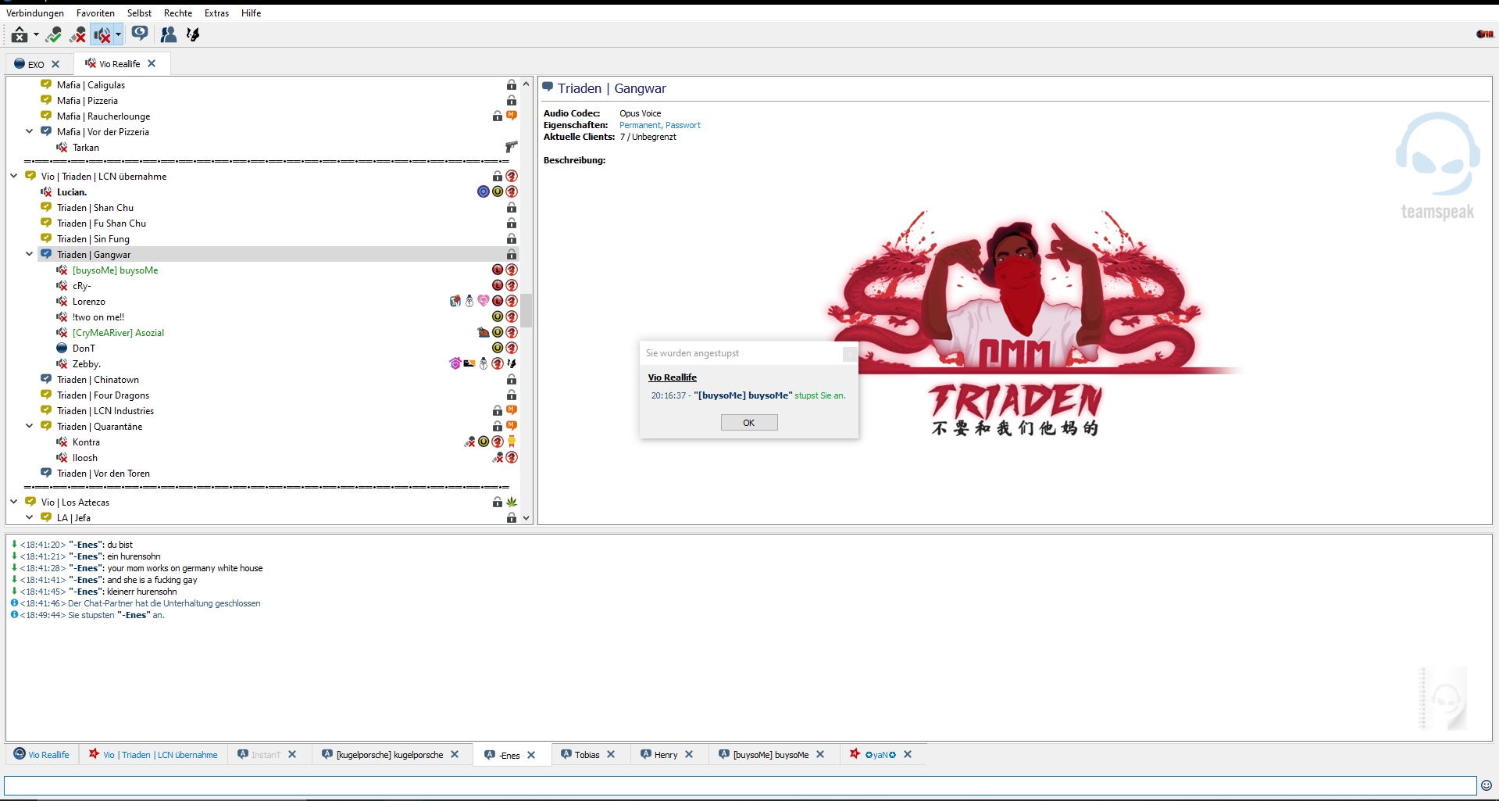The height and width of the screenshot is (801, 1499).
Task: Open the Hilfe menu
Action: pyautogui.click(x=251, y=13)
